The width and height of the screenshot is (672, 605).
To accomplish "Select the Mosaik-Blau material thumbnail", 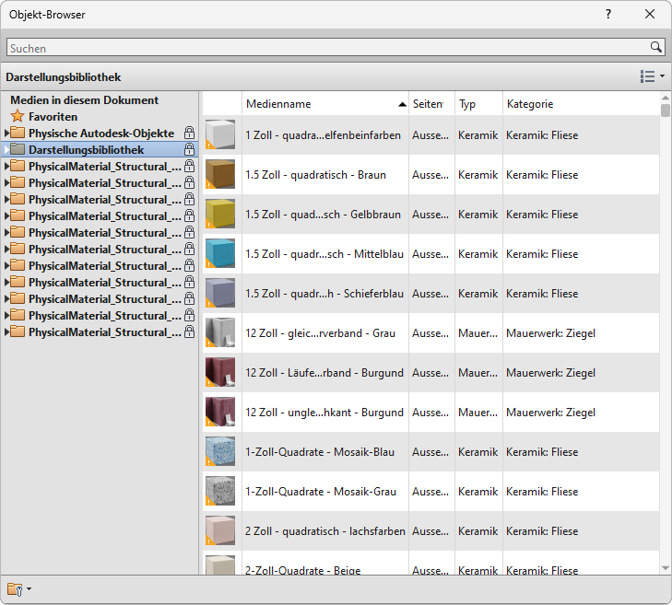I will click(220, 451).
